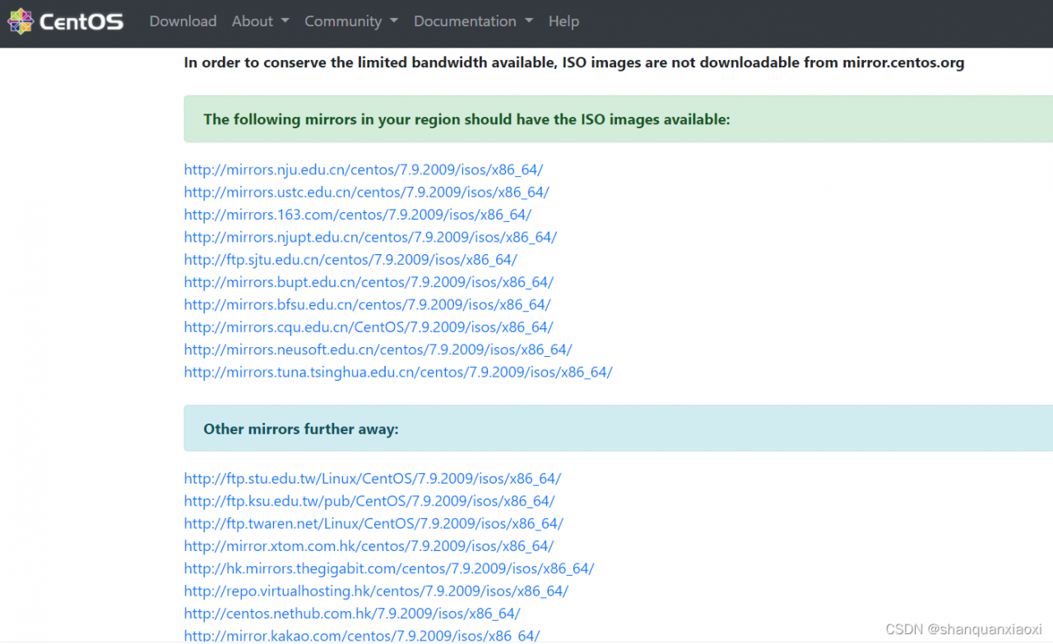The image size is (1053, 644).
Task: Expand the Documentation dropdown menu
Action: [473, 21]
